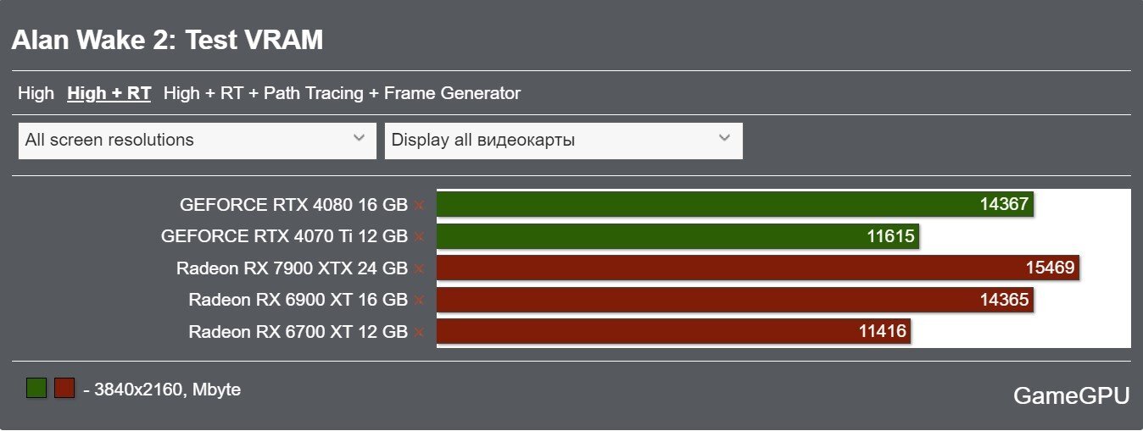The image size is (1143, 431).
Task: Open the All screen resolutions dropdown
Action: click(197, 141)
